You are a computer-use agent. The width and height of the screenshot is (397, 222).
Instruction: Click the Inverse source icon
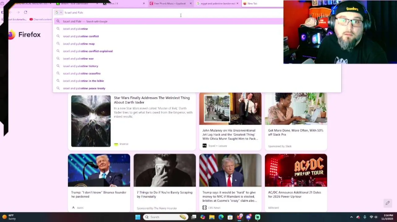tap(116, 144)
